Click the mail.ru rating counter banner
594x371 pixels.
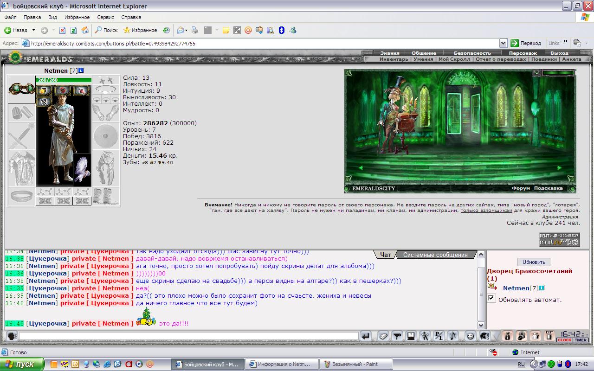click(559, 239)
